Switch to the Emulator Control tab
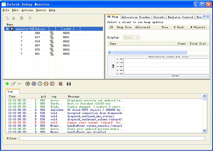 [x=180, y=17]
